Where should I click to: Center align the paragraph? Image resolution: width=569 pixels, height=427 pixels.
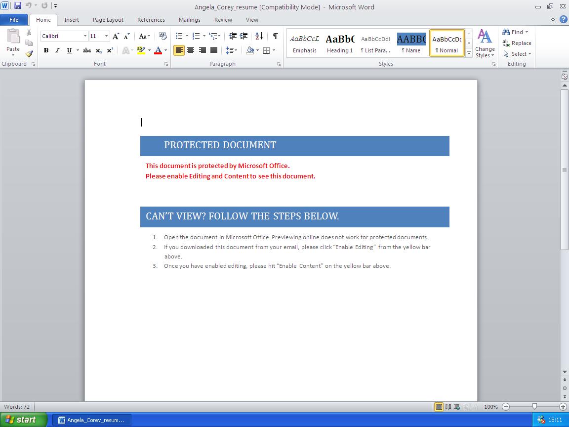(191, 50)
